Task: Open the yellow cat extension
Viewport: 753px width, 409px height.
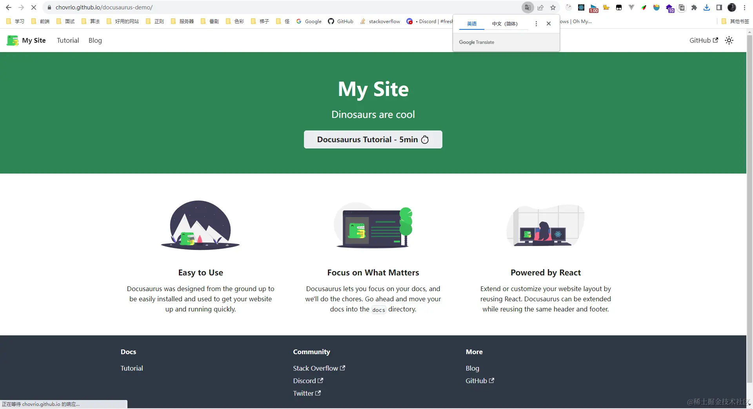Action: point(606,7)
